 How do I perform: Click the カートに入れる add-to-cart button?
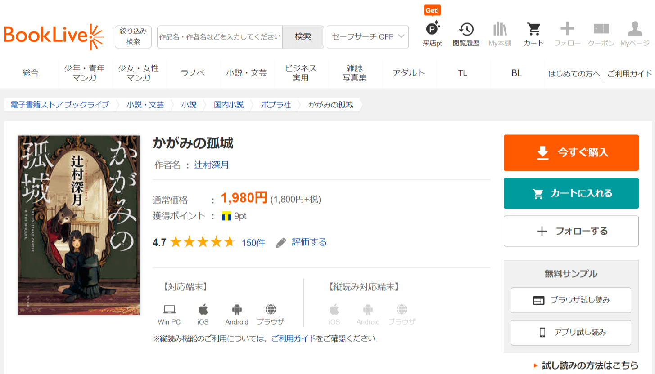pos(571,193)
